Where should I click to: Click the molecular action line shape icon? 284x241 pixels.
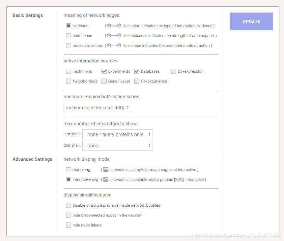(114, 46)
